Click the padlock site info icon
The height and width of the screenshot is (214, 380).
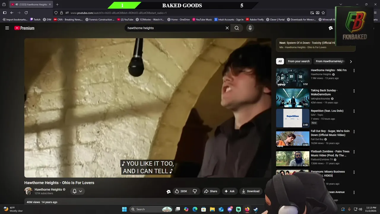point(61,13)
